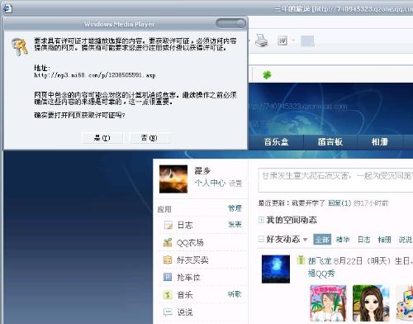Image resolution: width=413 pixels, height=324 pixels.
Task: Click the 回复(1) link
Action: coord(339,203)
